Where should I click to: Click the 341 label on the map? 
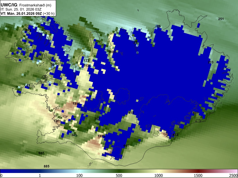74,135
